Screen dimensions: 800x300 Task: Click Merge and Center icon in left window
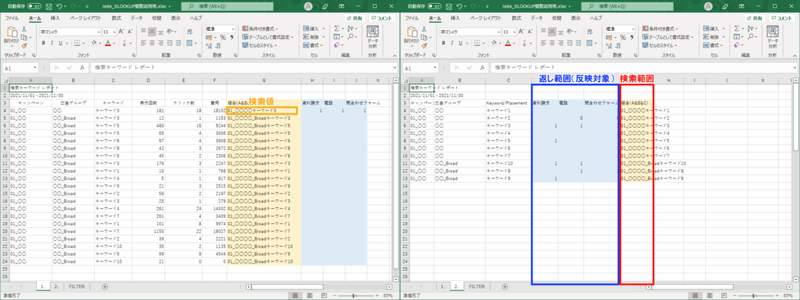(x=191, y=43)
